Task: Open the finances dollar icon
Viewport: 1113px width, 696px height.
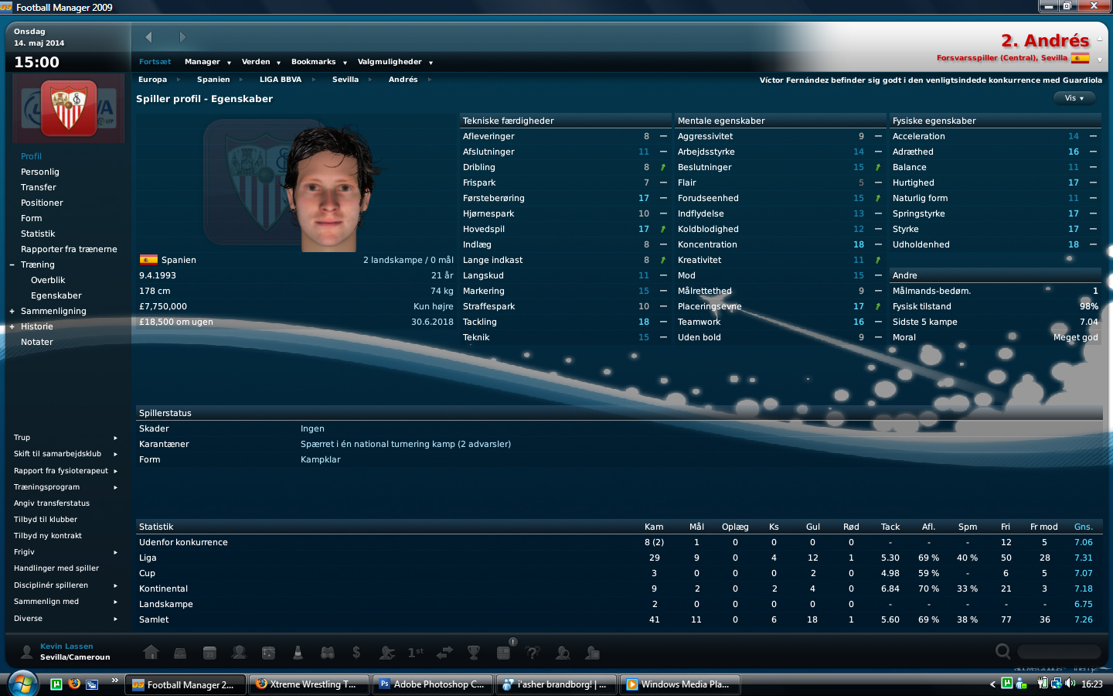Action: (x=356, y=653)
